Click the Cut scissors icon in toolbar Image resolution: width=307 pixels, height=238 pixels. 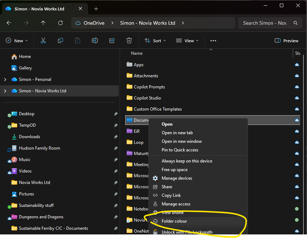point(43,41)
